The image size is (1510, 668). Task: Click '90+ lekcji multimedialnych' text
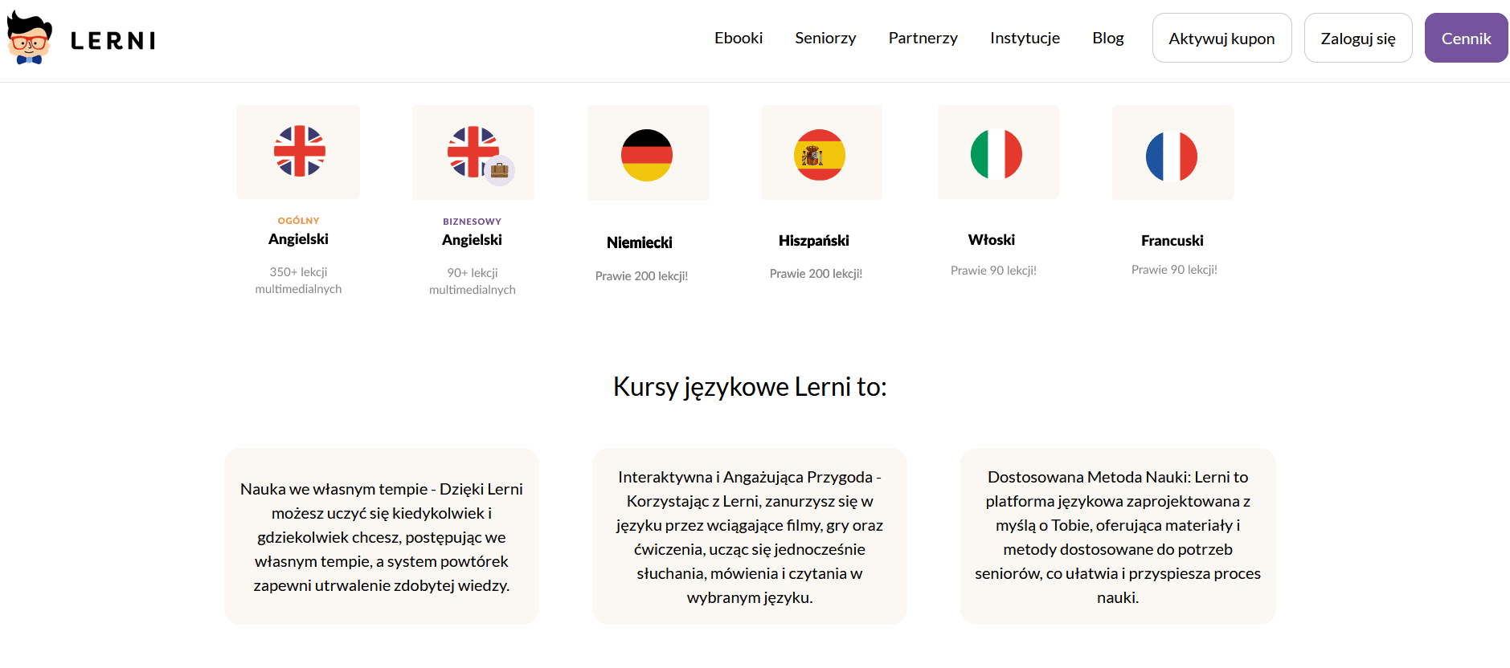point(473,281)
